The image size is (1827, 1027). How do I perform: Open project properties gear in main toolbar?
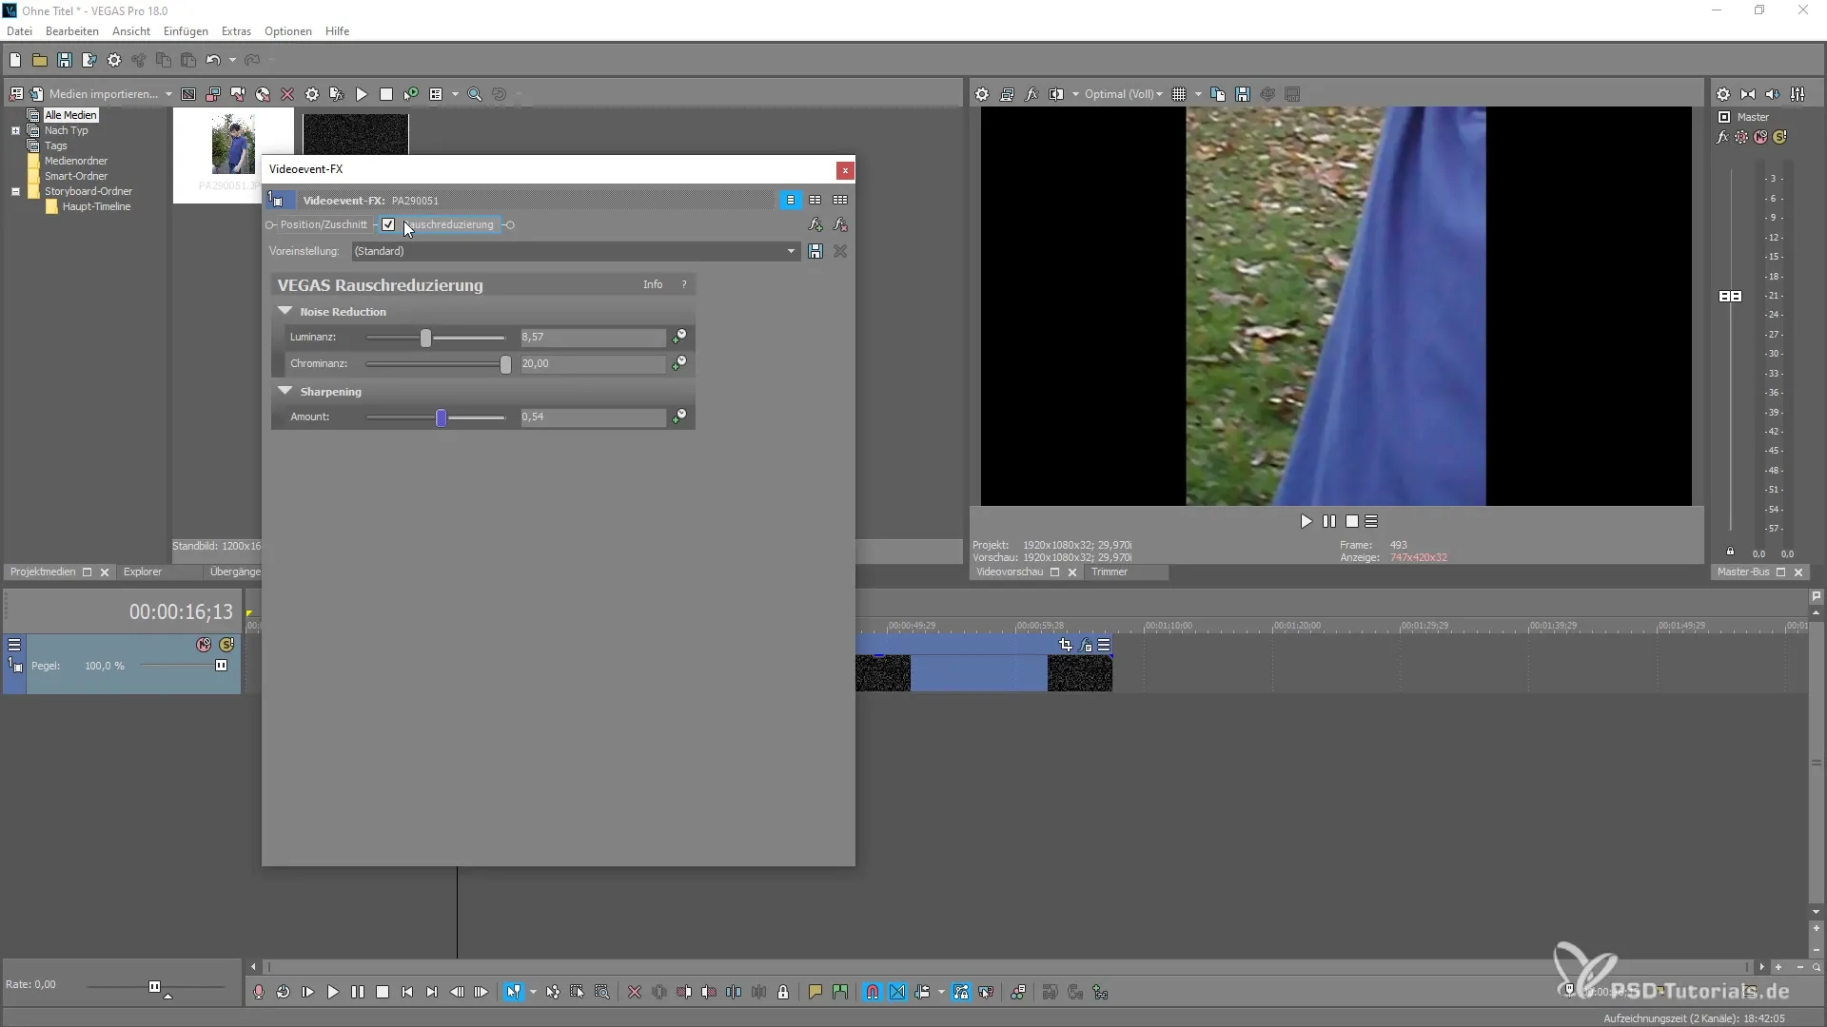[x=114, y=60]
